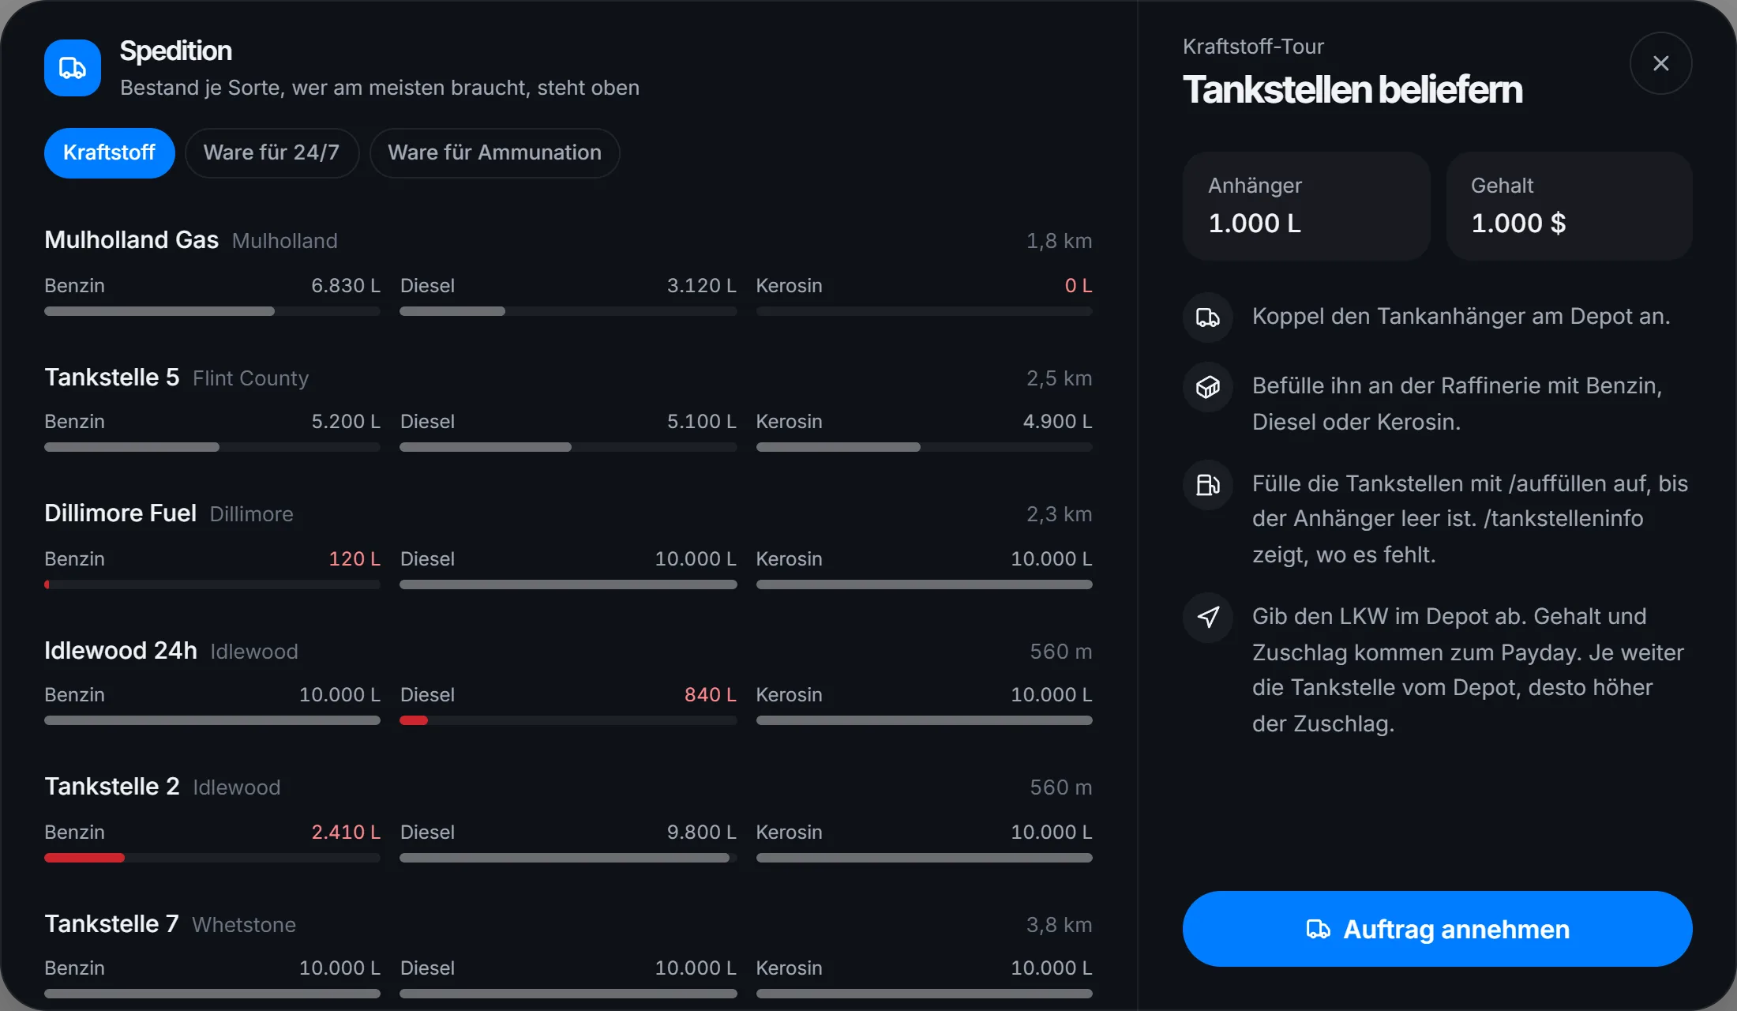Click Mulholland Gas Kerosin 0 L value
The image size is (1737, 1011).
pos(1079,286)
